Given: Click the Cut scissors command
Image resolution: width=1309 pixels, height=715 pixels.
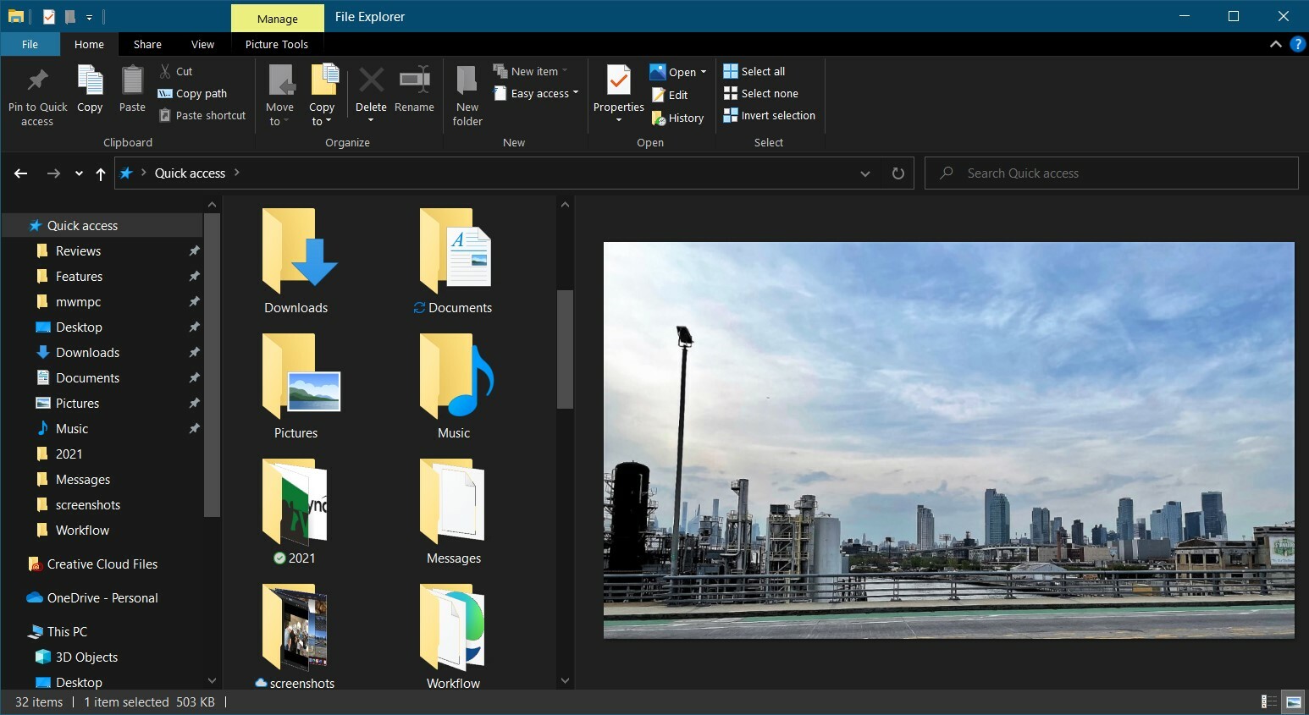Looking at the screenshot, I should click(176, 72).
